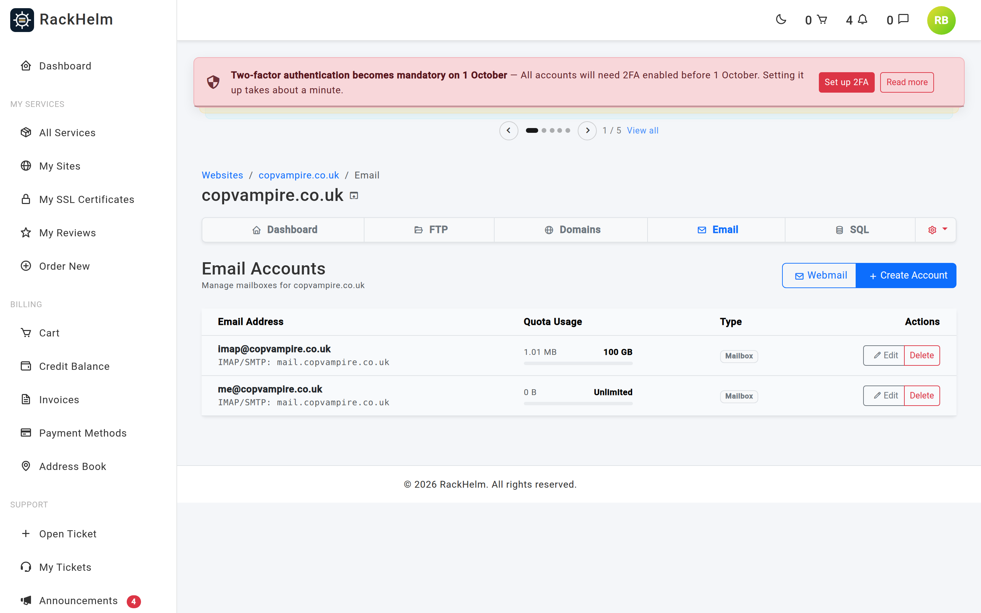The width and height of the screenshot is (981, 613).
Task: Open site in new window icon beside title
Action: pos(354,196)
